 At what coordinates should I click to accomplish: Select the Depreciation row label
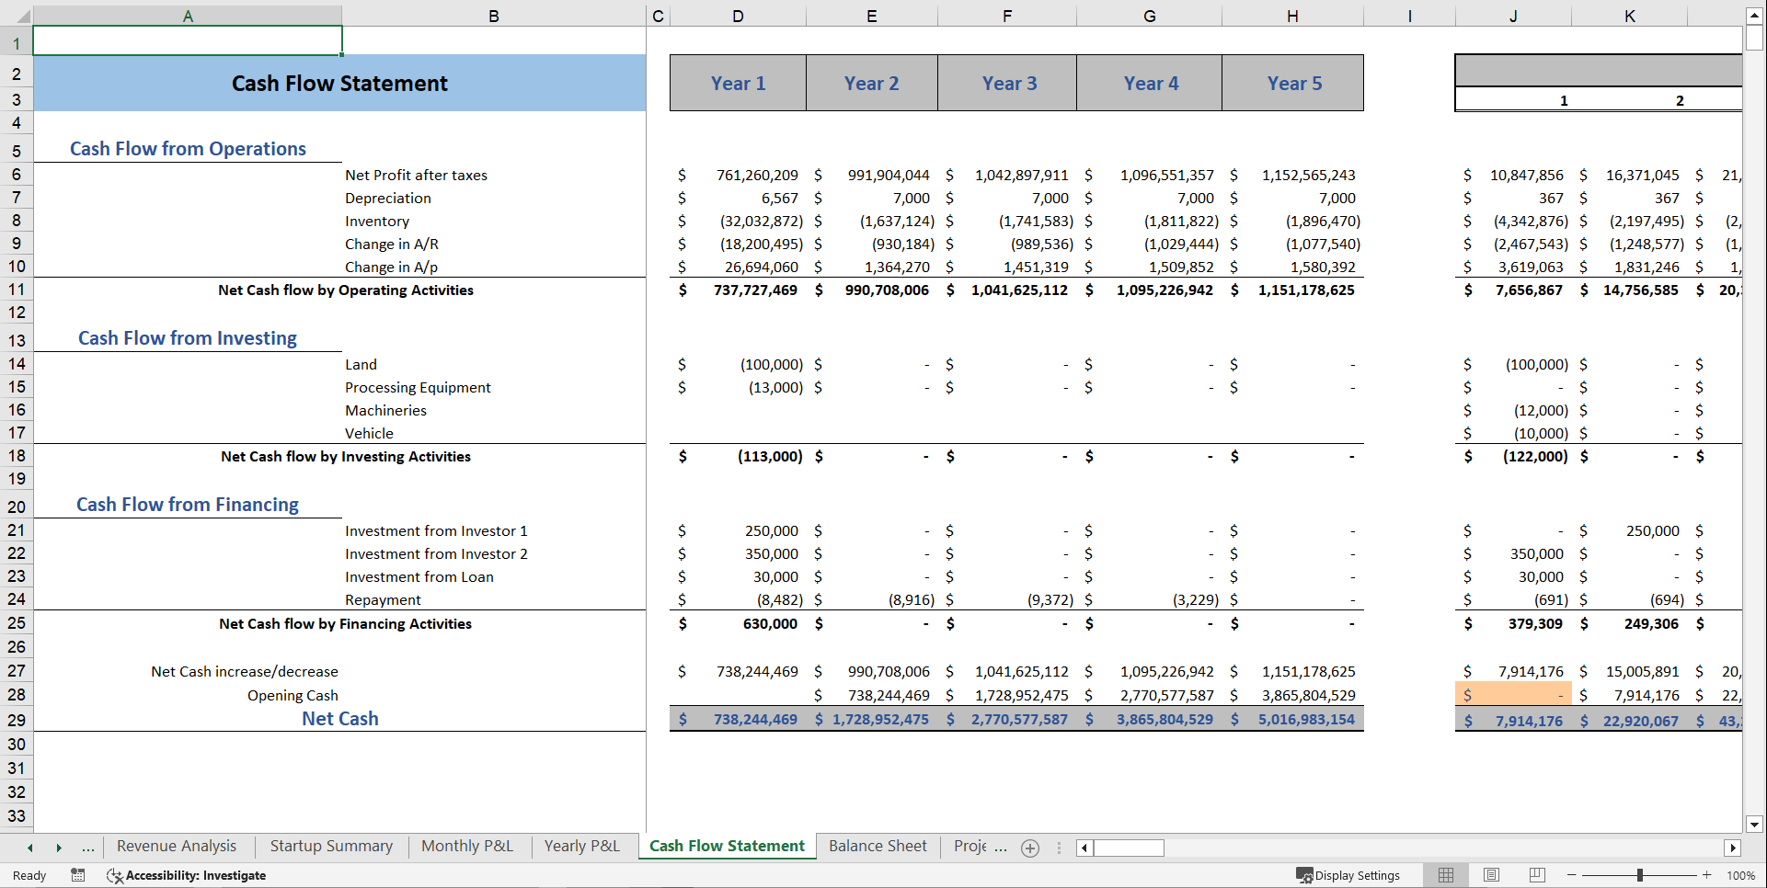pyautogui.click(x=387, y=198)
